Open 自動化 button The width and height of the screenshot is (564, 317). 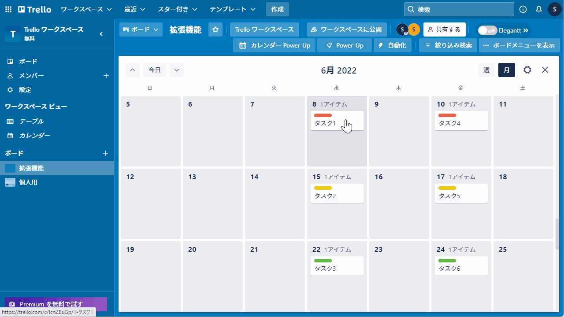[x=393, y=45]
